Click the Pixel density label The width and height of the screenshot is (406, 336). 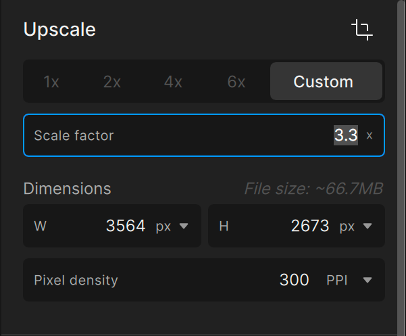[x=76, y=280]
